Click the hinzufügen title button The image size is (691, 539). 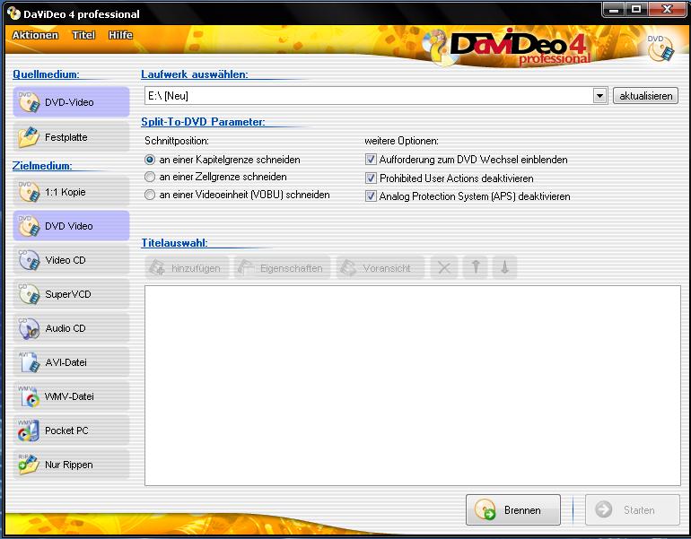tap(187, 268)
